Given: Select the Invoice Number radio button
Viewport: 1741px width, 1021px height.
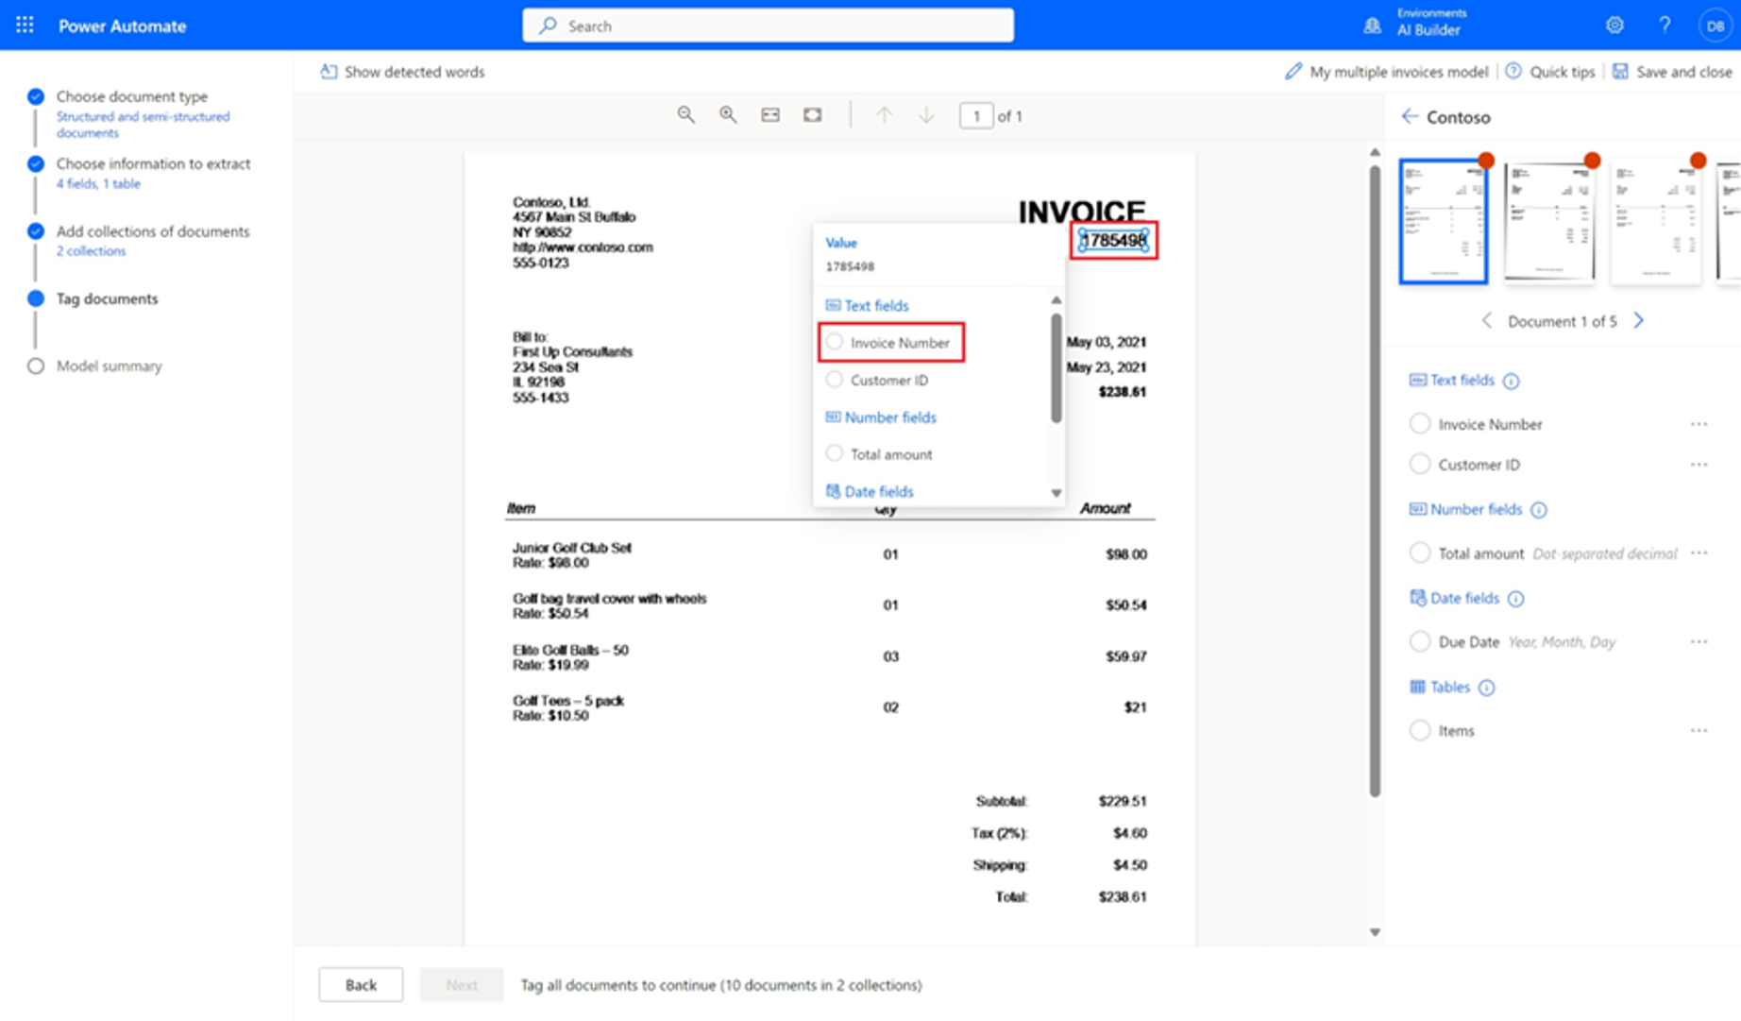Looking at the screenshot, I should [x=835, y=342].
